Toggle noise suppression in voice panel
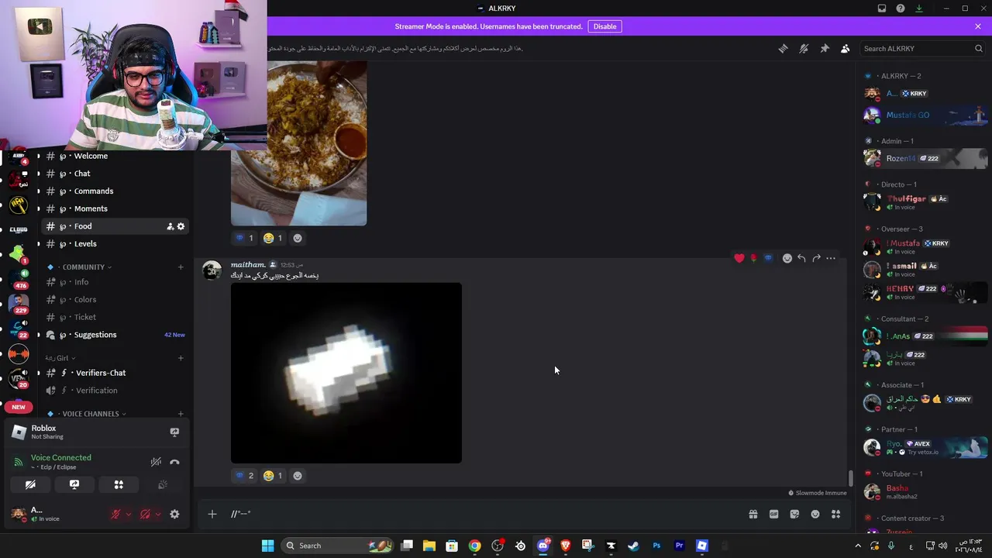This screenshot has height=558, width=992. [156, 462]
